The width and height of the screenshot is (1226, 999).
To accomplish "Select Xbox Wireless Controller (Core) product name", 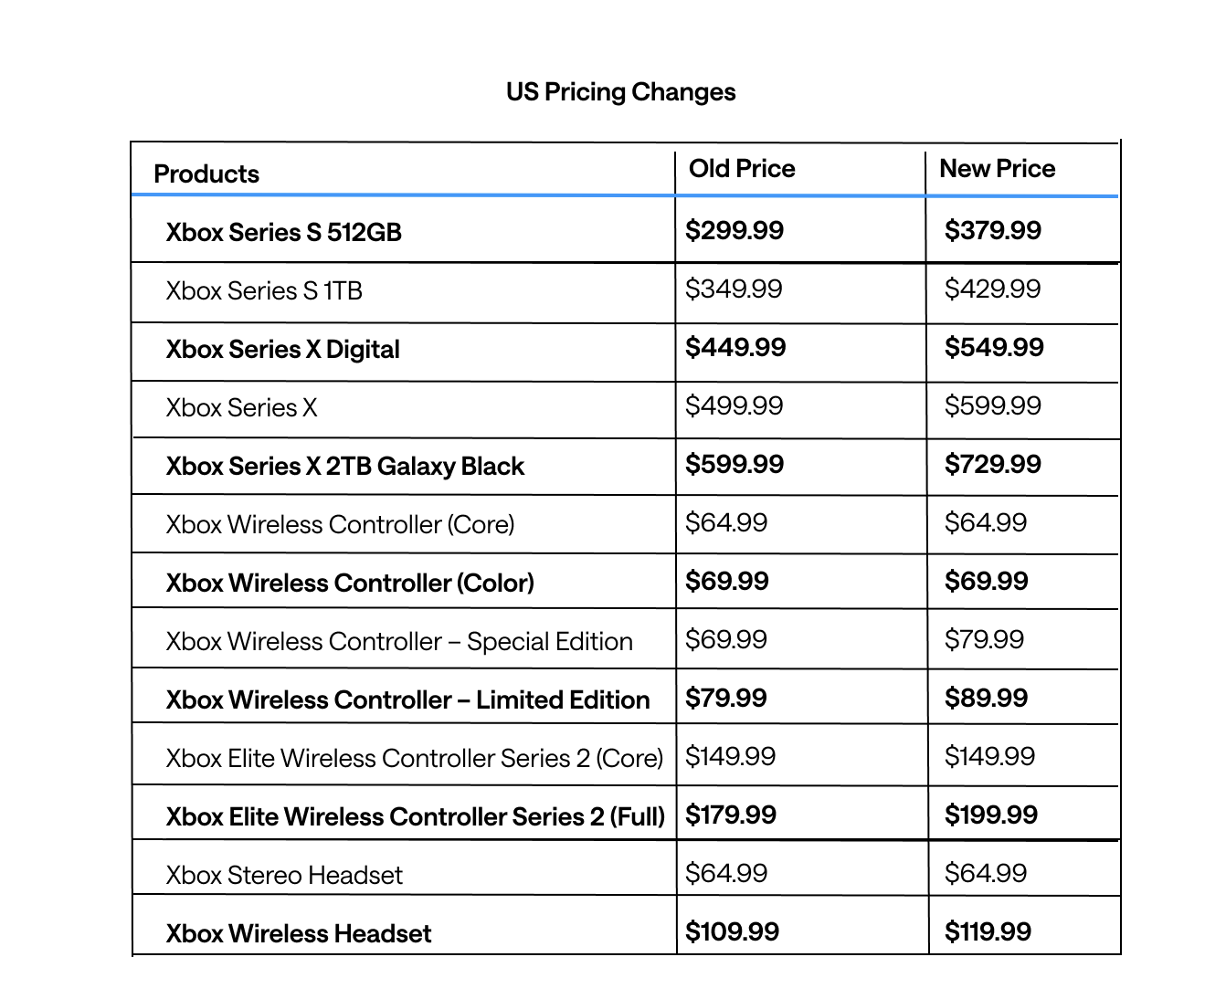I will [x=340, y=525].
